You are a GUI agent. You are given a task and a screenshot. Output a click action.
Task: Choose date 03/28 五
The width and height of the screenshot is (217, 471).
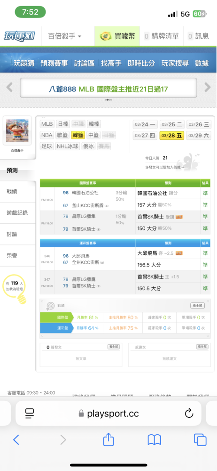click(x=172, y=136)
